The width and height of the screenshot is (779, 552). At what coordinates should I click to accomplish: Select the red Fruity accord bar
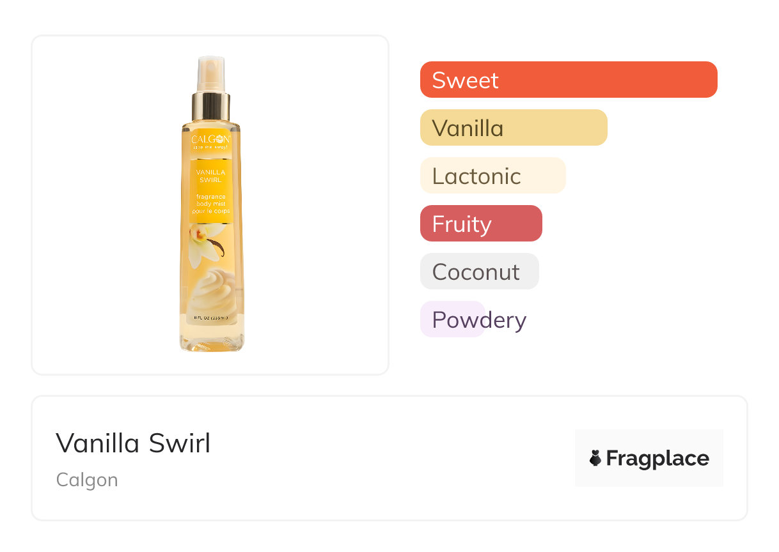(480, 224)
